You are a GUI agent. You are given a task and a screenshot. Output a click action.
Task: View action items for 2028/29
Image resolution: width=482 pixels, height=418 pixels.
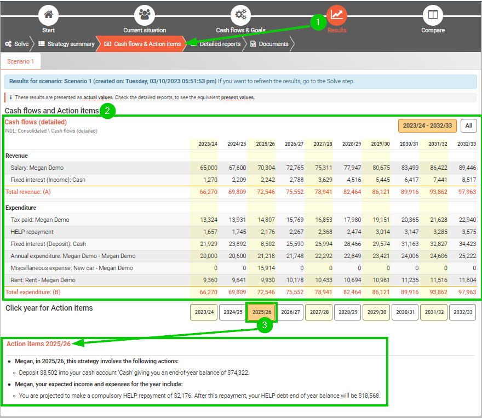(347, 312)
